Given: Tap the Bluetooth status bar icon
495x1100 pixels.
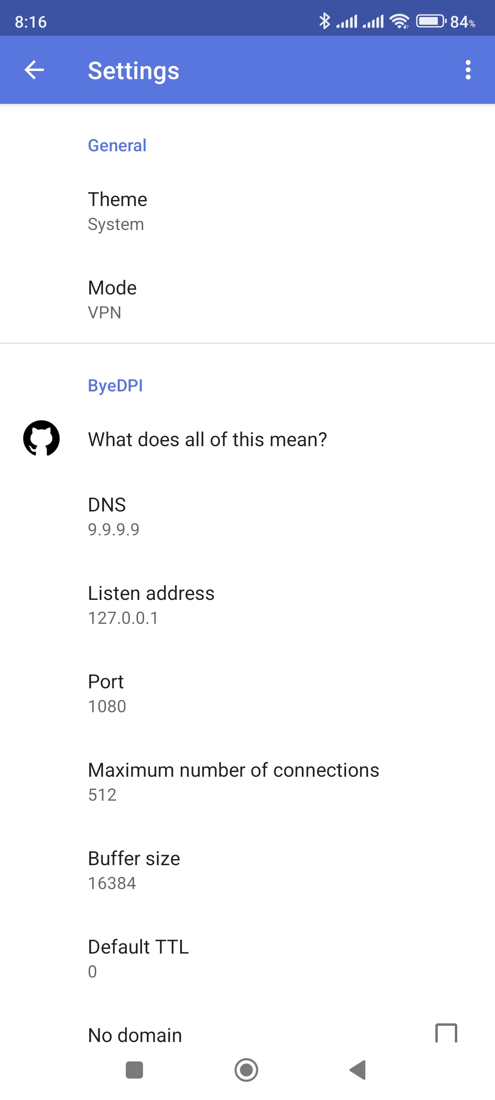Looking at the screenshot, I should [325, 21].
